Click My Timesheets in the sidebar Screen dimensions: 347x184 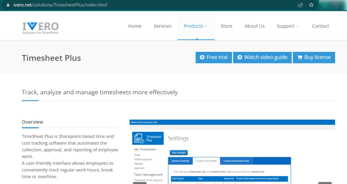click(x=145, y=150)
